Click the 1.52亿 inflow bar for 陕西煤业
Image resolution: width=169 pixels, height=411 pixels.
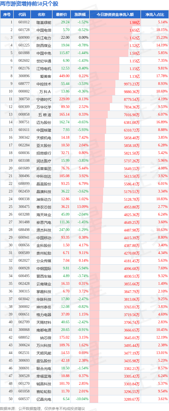[x=109, y=45]
